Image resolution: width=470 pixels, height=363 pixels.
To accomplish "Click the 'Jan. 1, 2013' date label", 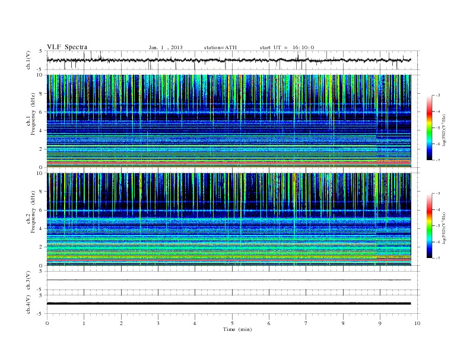I will 166,47.
